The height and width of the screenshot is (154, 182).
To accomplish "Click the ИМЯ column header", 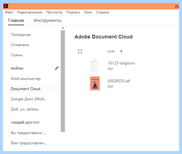I will coord(111,52).
